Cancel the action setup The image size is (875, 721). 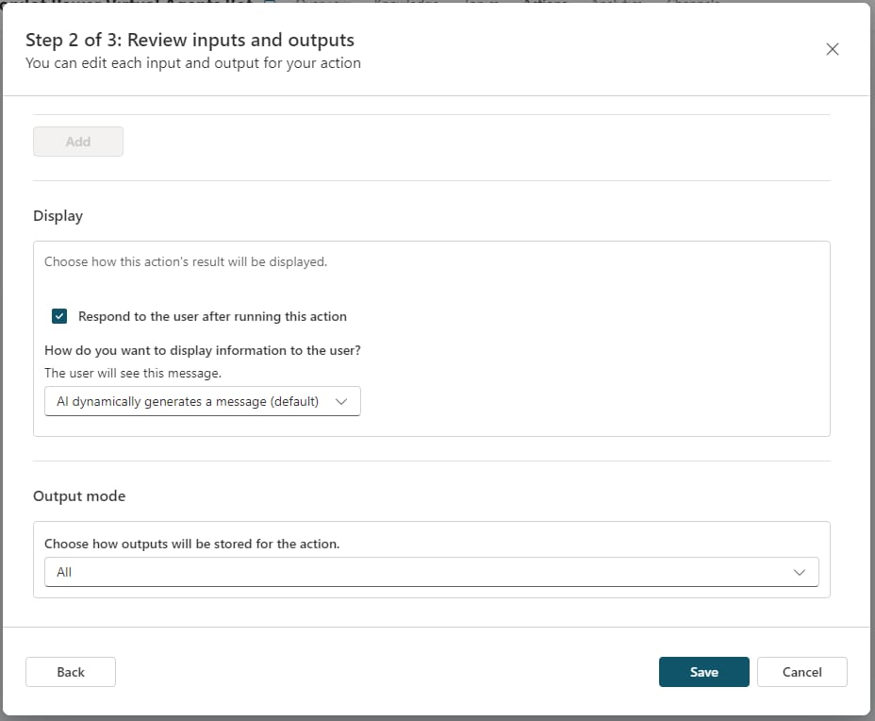pos(801,672)
